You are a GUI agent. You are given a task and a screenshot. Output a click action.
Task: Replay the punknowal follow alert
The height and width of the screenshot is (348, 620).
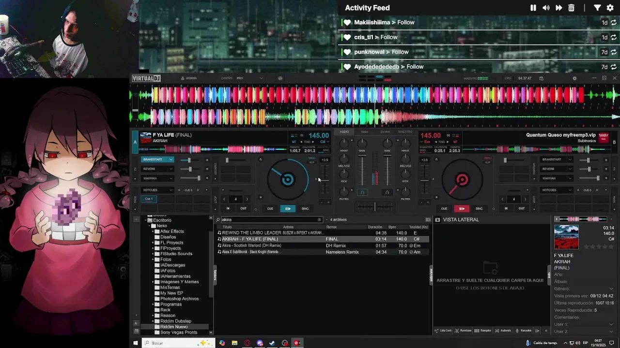pyautogui.click(x=614, y=52)
